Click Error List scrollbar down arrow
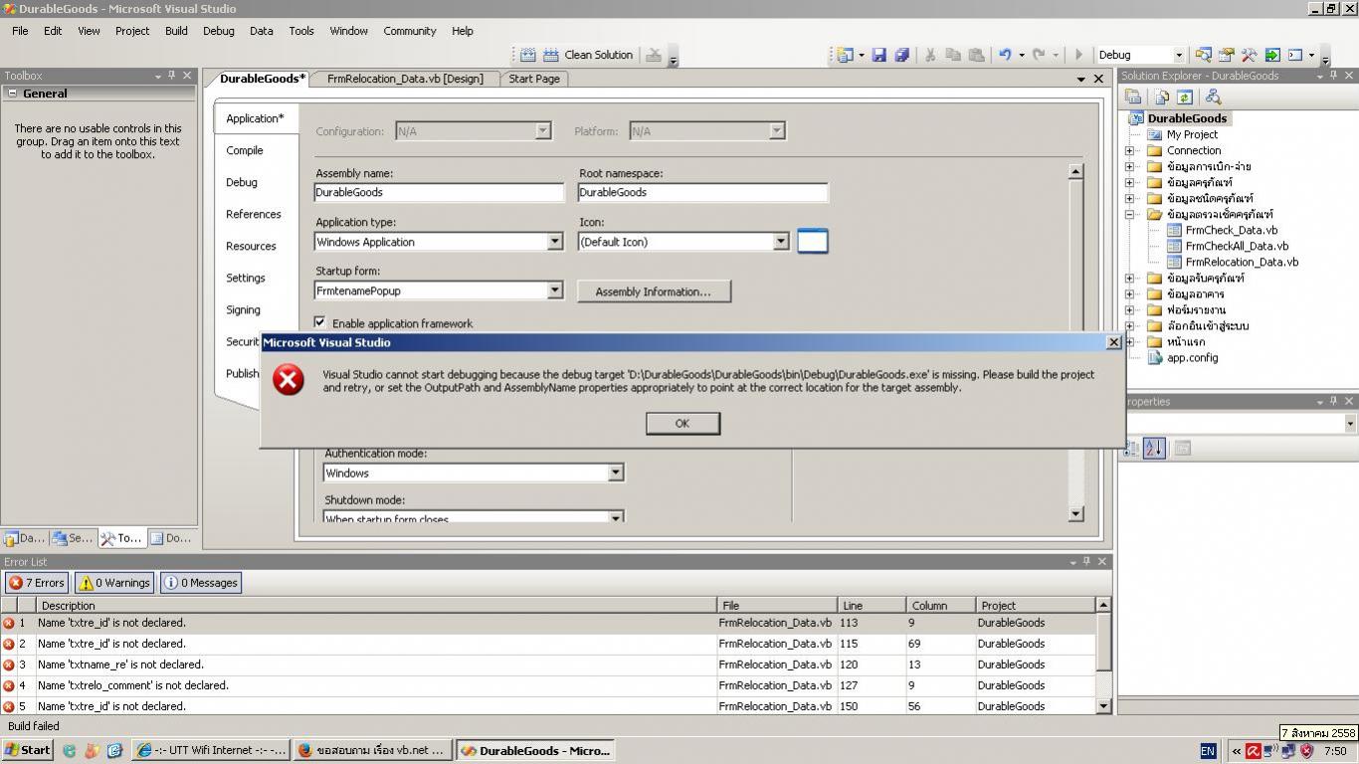 coord(1103,705)
